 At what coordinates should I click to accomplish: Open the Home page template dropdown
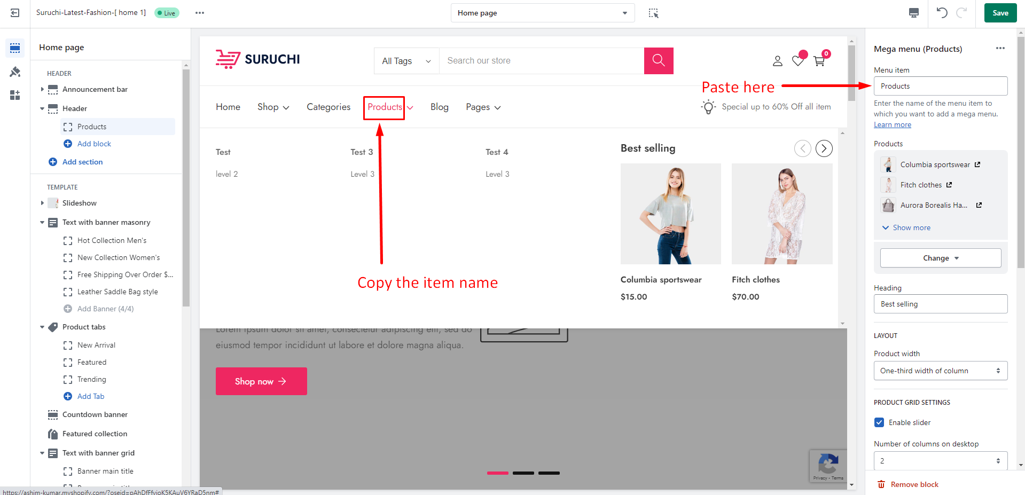point(542,13)
